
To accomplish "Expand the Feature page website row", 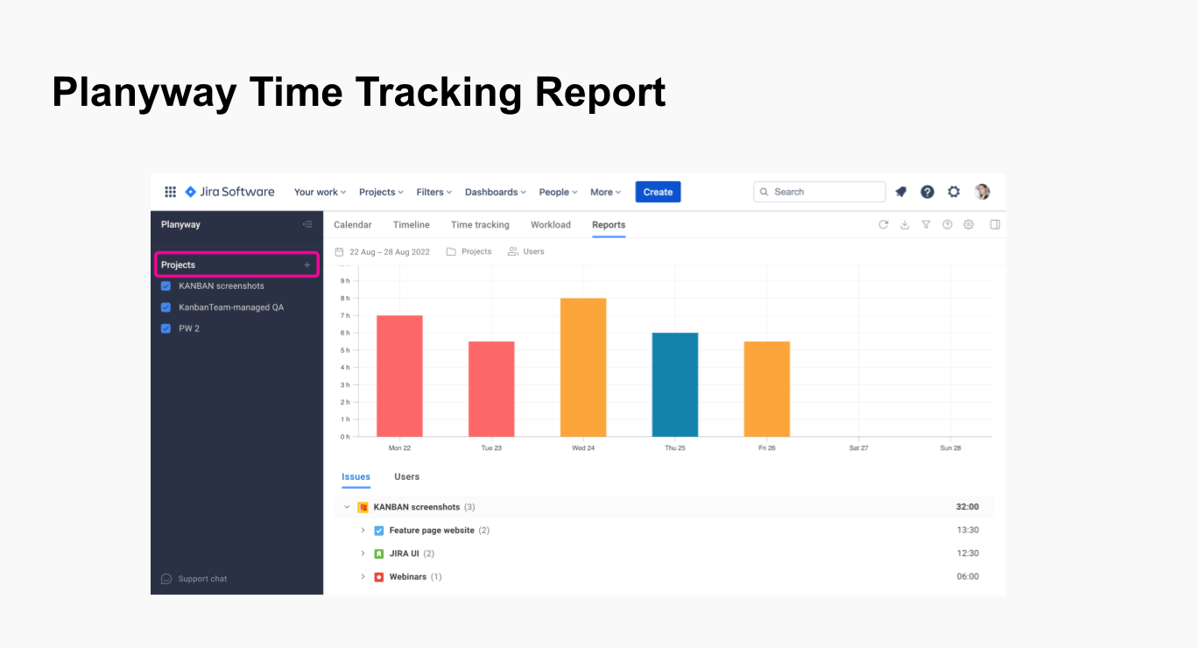I will click(x=363, y=531).
